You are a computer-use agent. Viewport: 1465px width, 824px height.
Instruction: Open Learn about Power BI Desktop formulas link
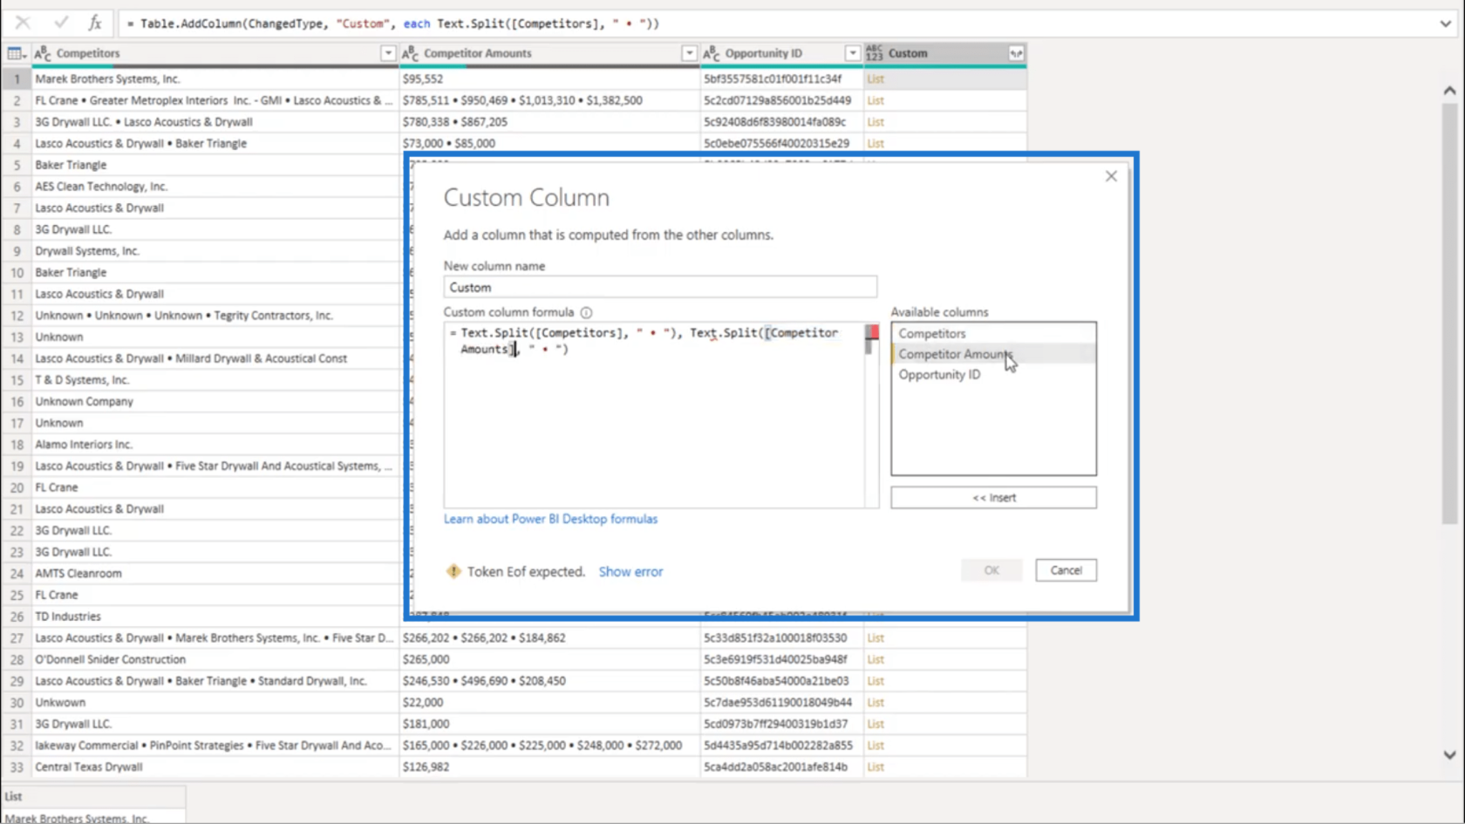point(550,519)
